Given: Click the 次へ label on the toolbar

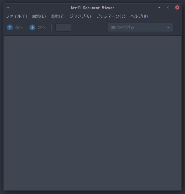Looking at the screenshot, I should click(42, 27).
